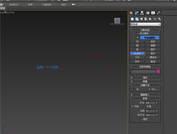
Task: Click the 矩形 shape button
Action: tap(153, 41)
